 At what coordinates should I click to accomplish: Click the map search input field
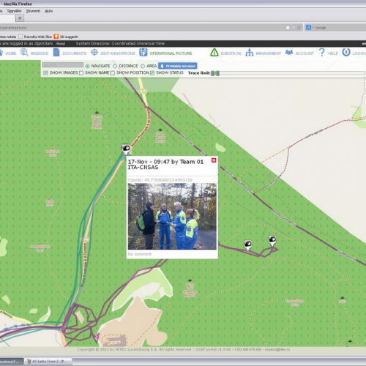coord(63,65)
